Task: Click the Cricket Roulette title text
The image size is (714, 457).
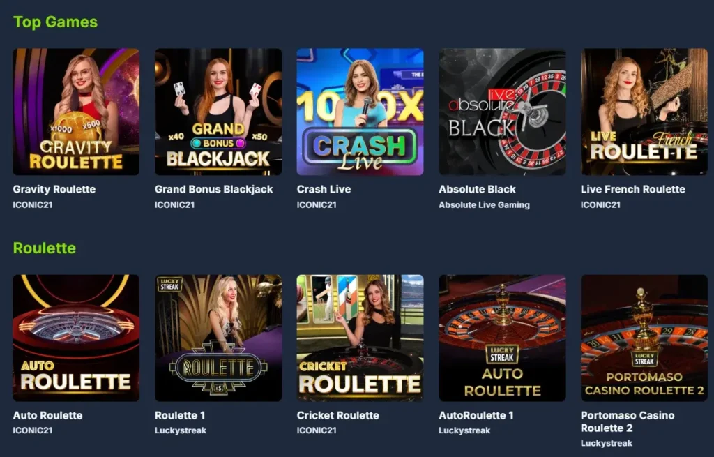Action: pyautogui.click(x=338, y=415)
